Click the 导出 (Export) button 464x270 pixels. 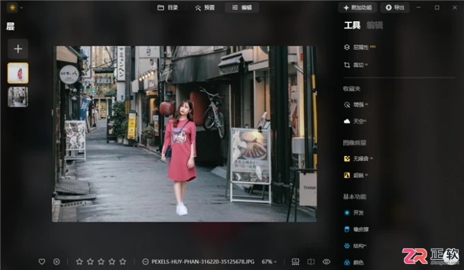pyautogui.click(x=395, y=7)
